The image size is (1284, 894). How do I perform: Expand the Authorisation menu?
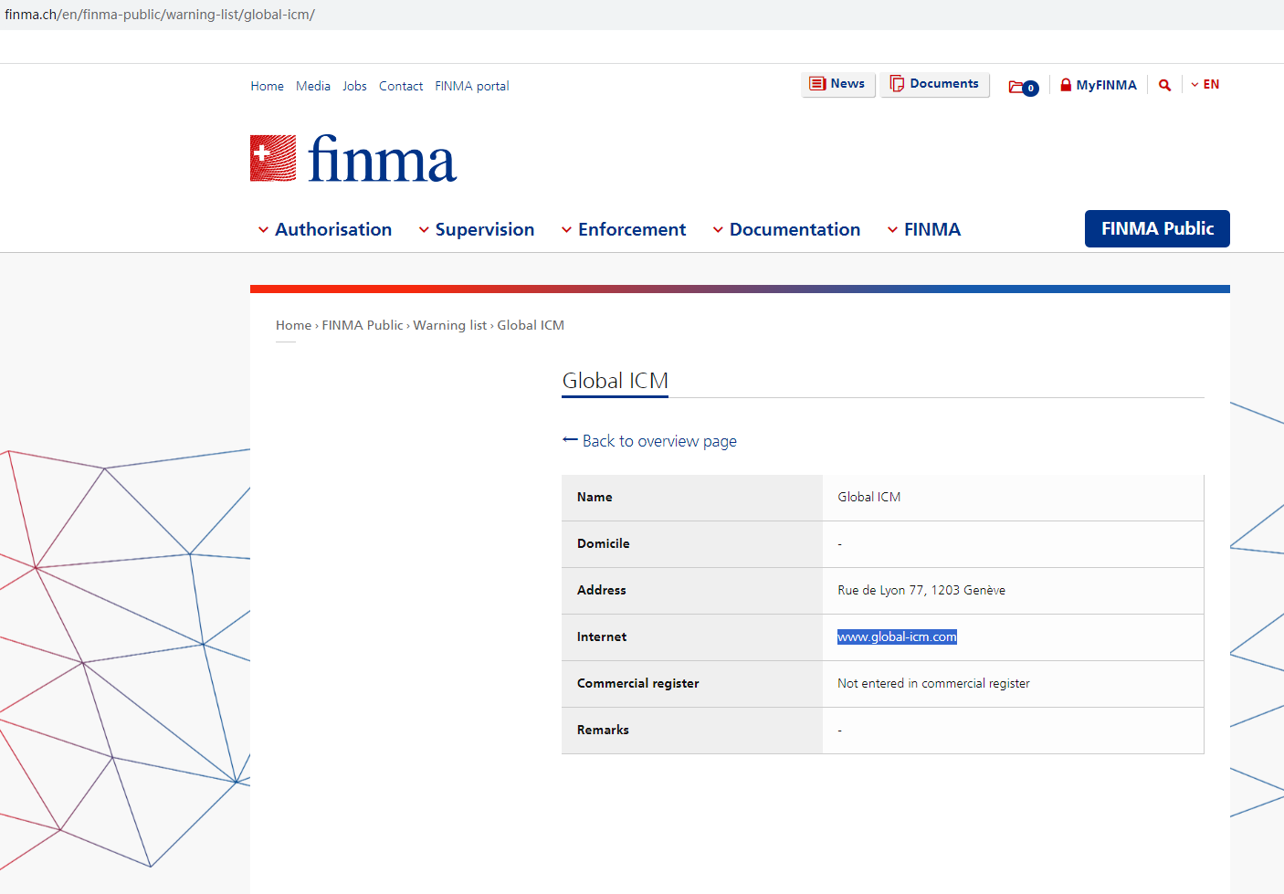tap(325, 229)
